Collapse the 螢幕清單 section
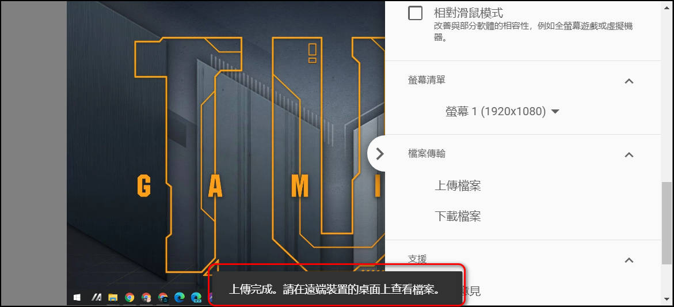674x307 pixels. coord(629,81)
